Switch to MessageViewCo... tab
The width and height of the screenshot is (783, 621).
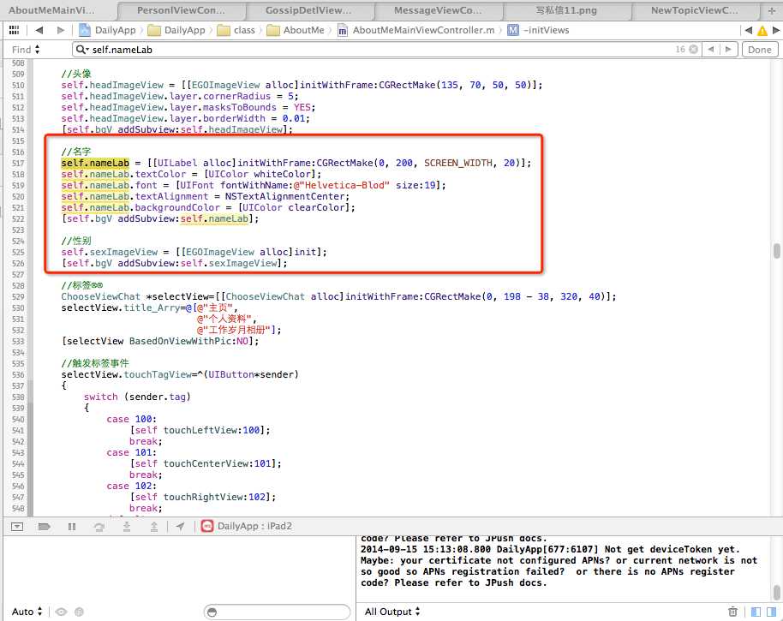tap(438, 10)
